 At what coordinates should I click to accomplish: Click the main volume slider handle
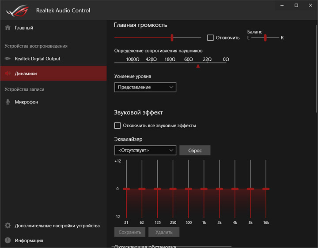coord(172,37)
